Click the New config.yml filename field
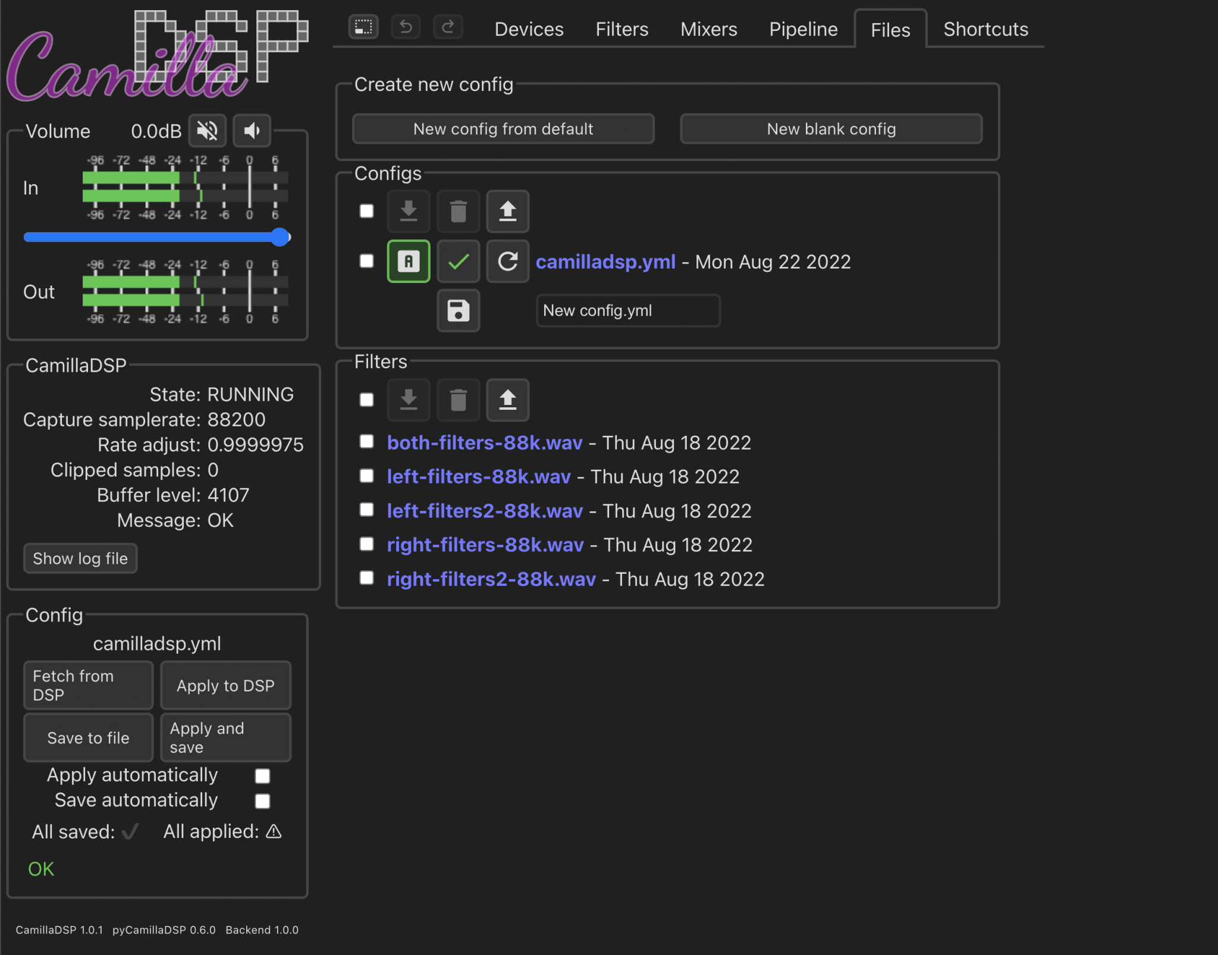The image size is (1218, 955). pos(628,310)
